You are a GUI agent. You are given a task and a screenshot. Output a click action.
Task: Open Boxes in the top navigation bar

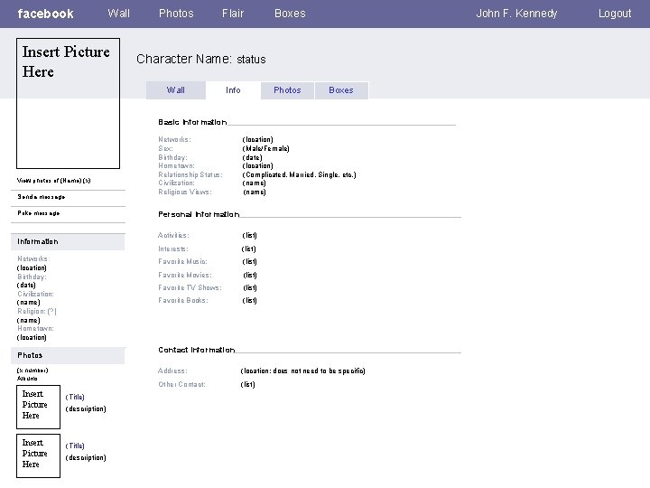290,14
